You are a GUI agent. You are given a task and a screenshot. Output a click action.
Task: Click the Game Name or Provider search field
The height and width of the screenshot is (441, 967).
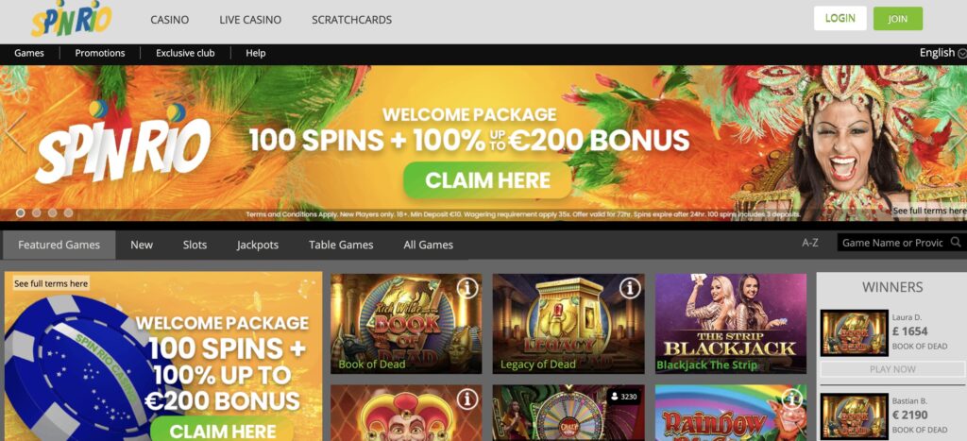(893, 243)
